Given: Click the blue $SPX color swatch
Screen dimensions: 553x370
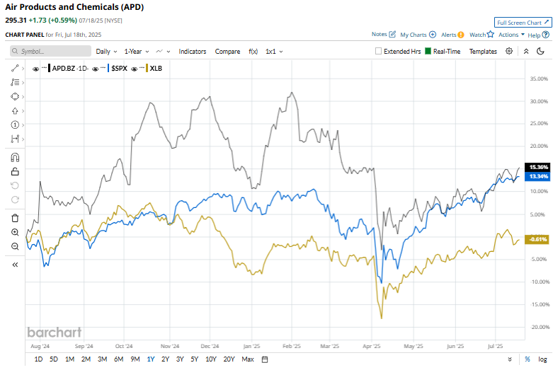Looking at the screenshot, I should point(108,69).
